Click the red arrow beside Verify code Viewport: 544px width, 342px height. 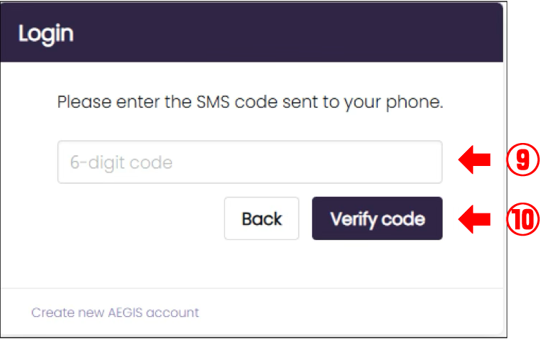pos(474,218)
